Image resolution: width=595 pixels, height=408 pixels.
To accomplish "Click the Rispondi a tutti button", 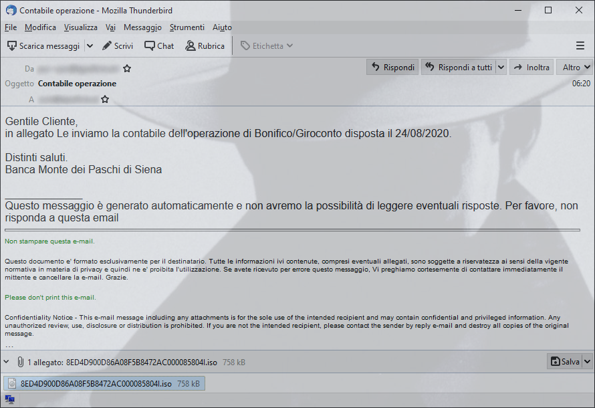I will coord(459,67).
